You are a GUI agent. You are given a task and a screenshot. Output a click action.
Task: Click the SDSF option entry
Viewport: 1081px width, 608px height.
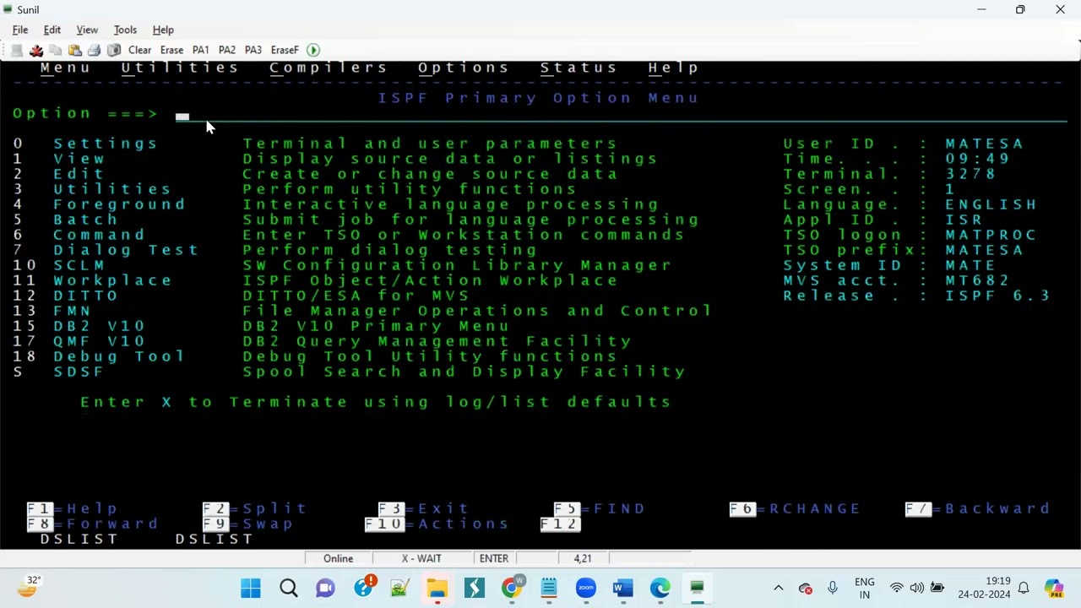pos(79,372)
